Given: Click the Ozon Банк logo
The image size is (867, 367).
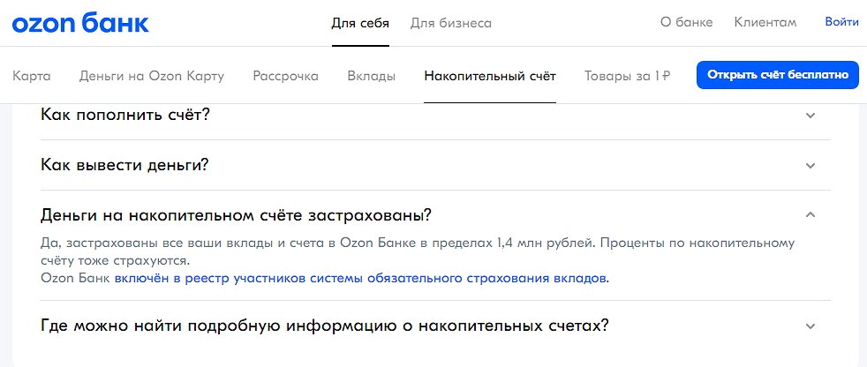Looking at the screenshot, I should point(80,23).
